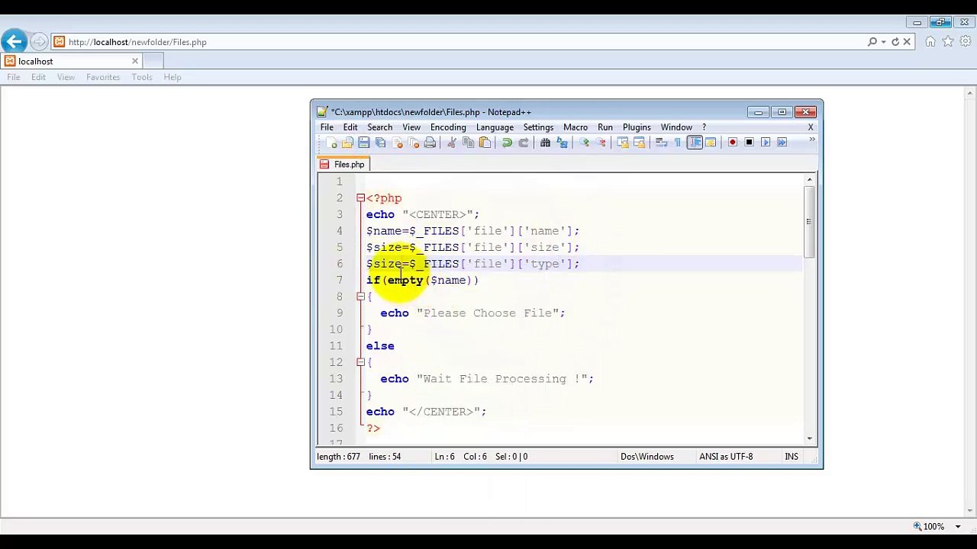Open Find with the binoculars icon
This screenshot has height=549, width=977.
pyautogui.click(x=545, y=143)
